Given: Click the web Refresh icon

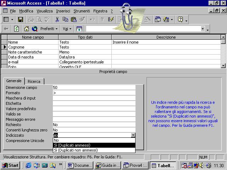Looking at the screenshot, I should pos(16,29).
